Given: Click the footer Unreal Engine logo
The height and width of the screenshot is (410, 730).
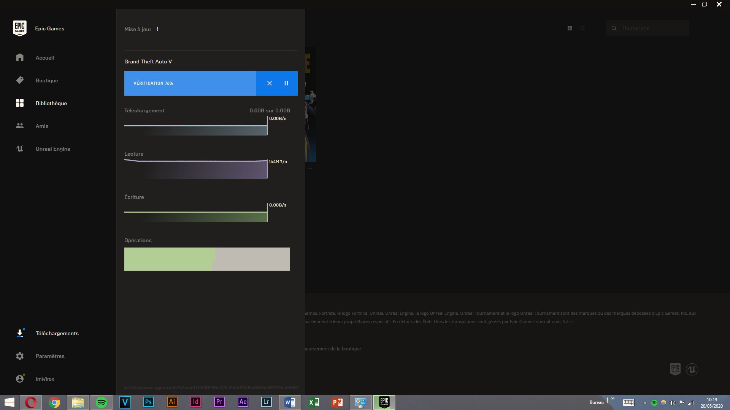Looking at the screenshot, I should [692, 369].
